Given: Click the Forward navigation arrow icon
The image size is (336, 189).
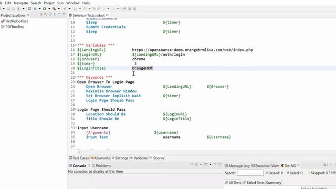Looking at the screenshot, I should [x=113, y=9].
